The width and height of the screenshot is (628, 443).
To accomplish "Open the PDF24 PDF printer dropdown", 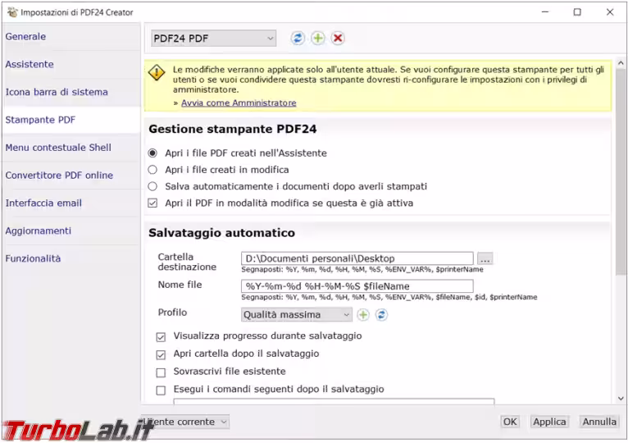I will (x=213, y=39).
